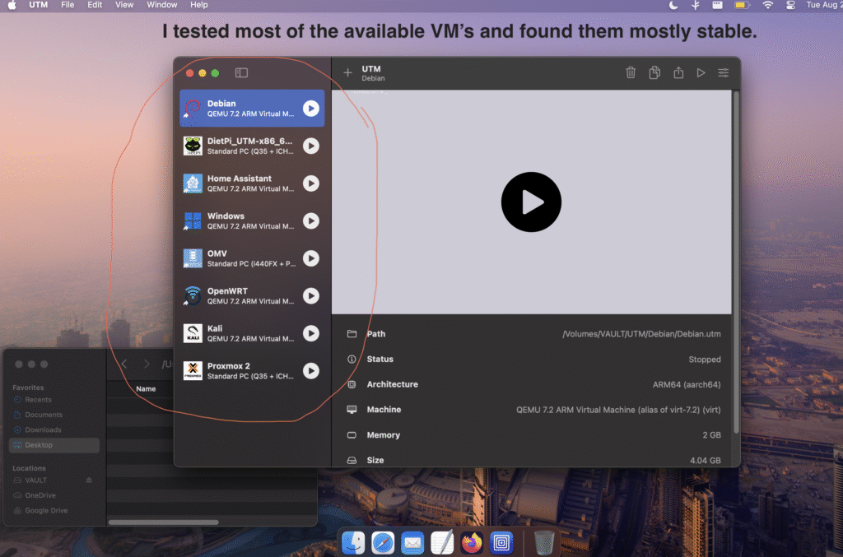The image size is (843, 557).
Task: Run VM from toolbar play icon
Action: [701, 72]
